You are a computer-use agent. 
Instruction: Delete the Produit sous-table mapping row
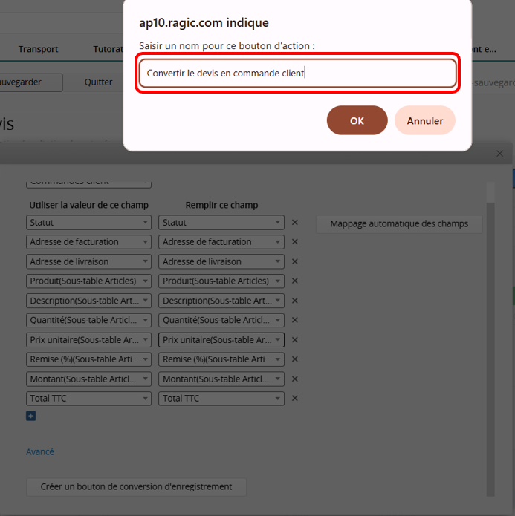pyautogui.click(x=294, y=281)
